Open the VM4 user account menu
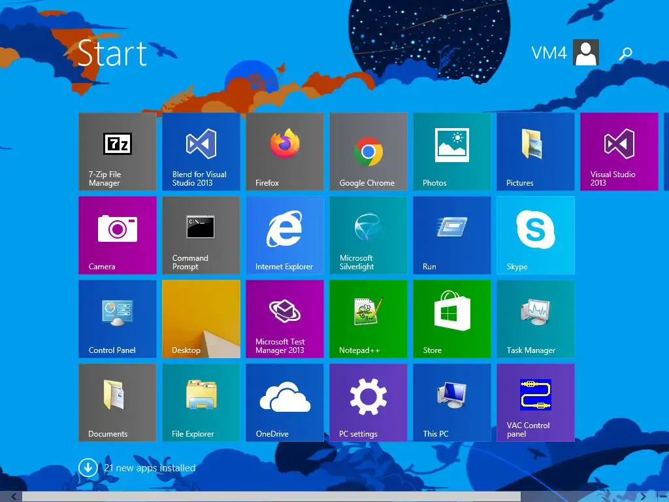The height and width of the screenshot is (502, 669). click(565, 52)
